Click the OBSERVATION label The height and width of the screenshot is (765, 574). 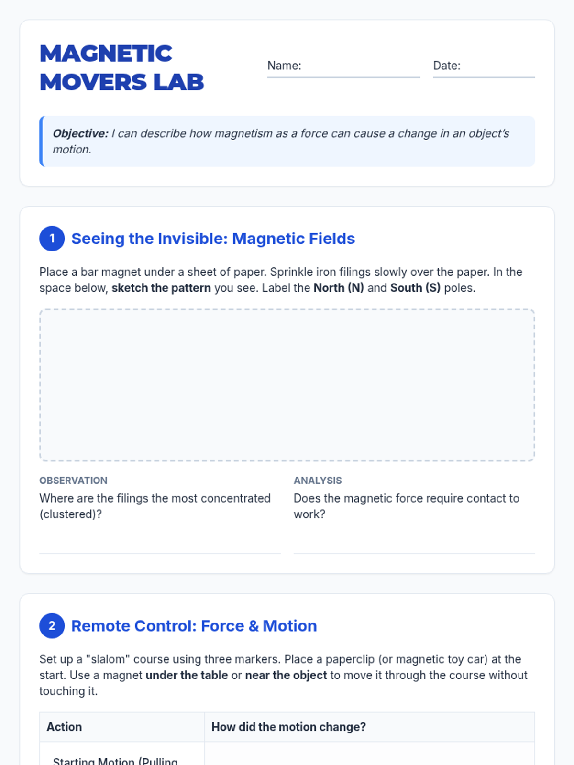click(73, 481)
